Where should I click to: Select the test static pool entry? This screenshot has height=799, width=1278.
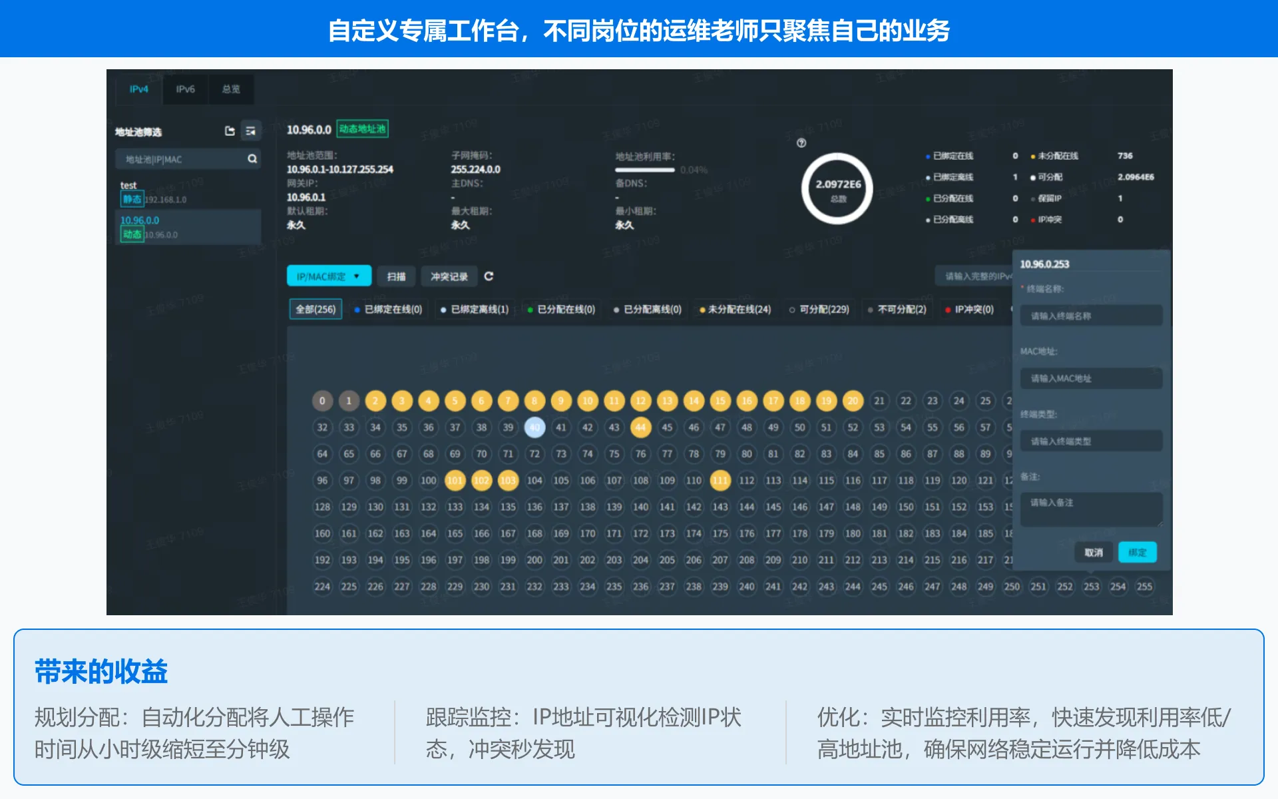188,192
